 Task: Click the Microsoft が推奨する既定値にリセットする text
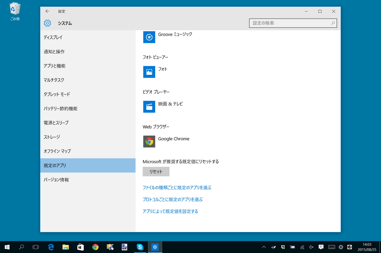(181, 162)
